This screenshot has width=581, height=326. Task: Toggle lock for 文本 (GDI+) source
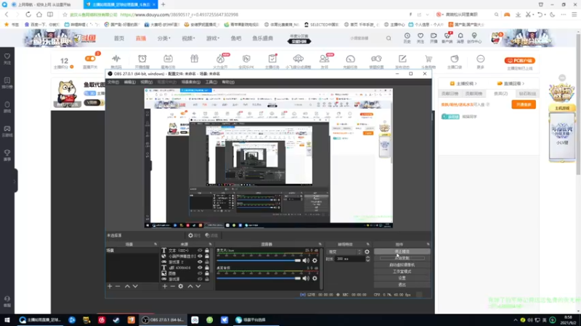(207, 251)
